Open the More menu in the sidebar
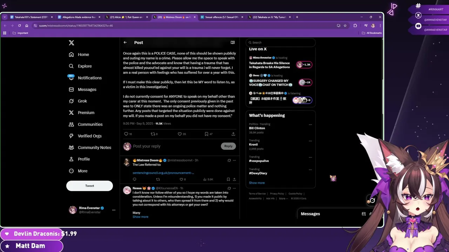The image size is (449, 252). coord(78,171)
